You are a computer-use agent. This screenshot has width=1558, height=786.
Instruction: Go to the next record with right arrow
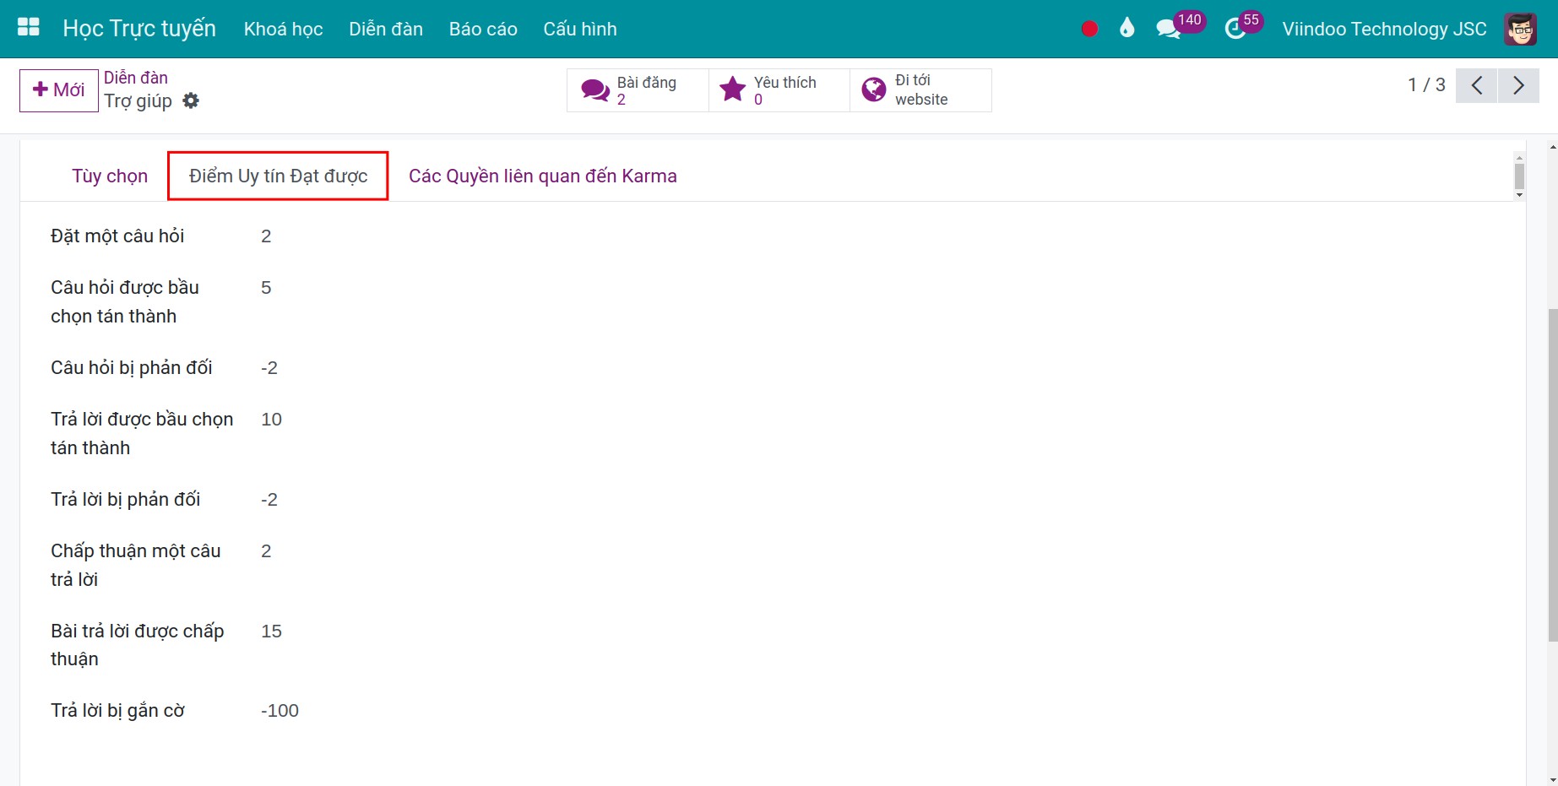pos(1518,85)
